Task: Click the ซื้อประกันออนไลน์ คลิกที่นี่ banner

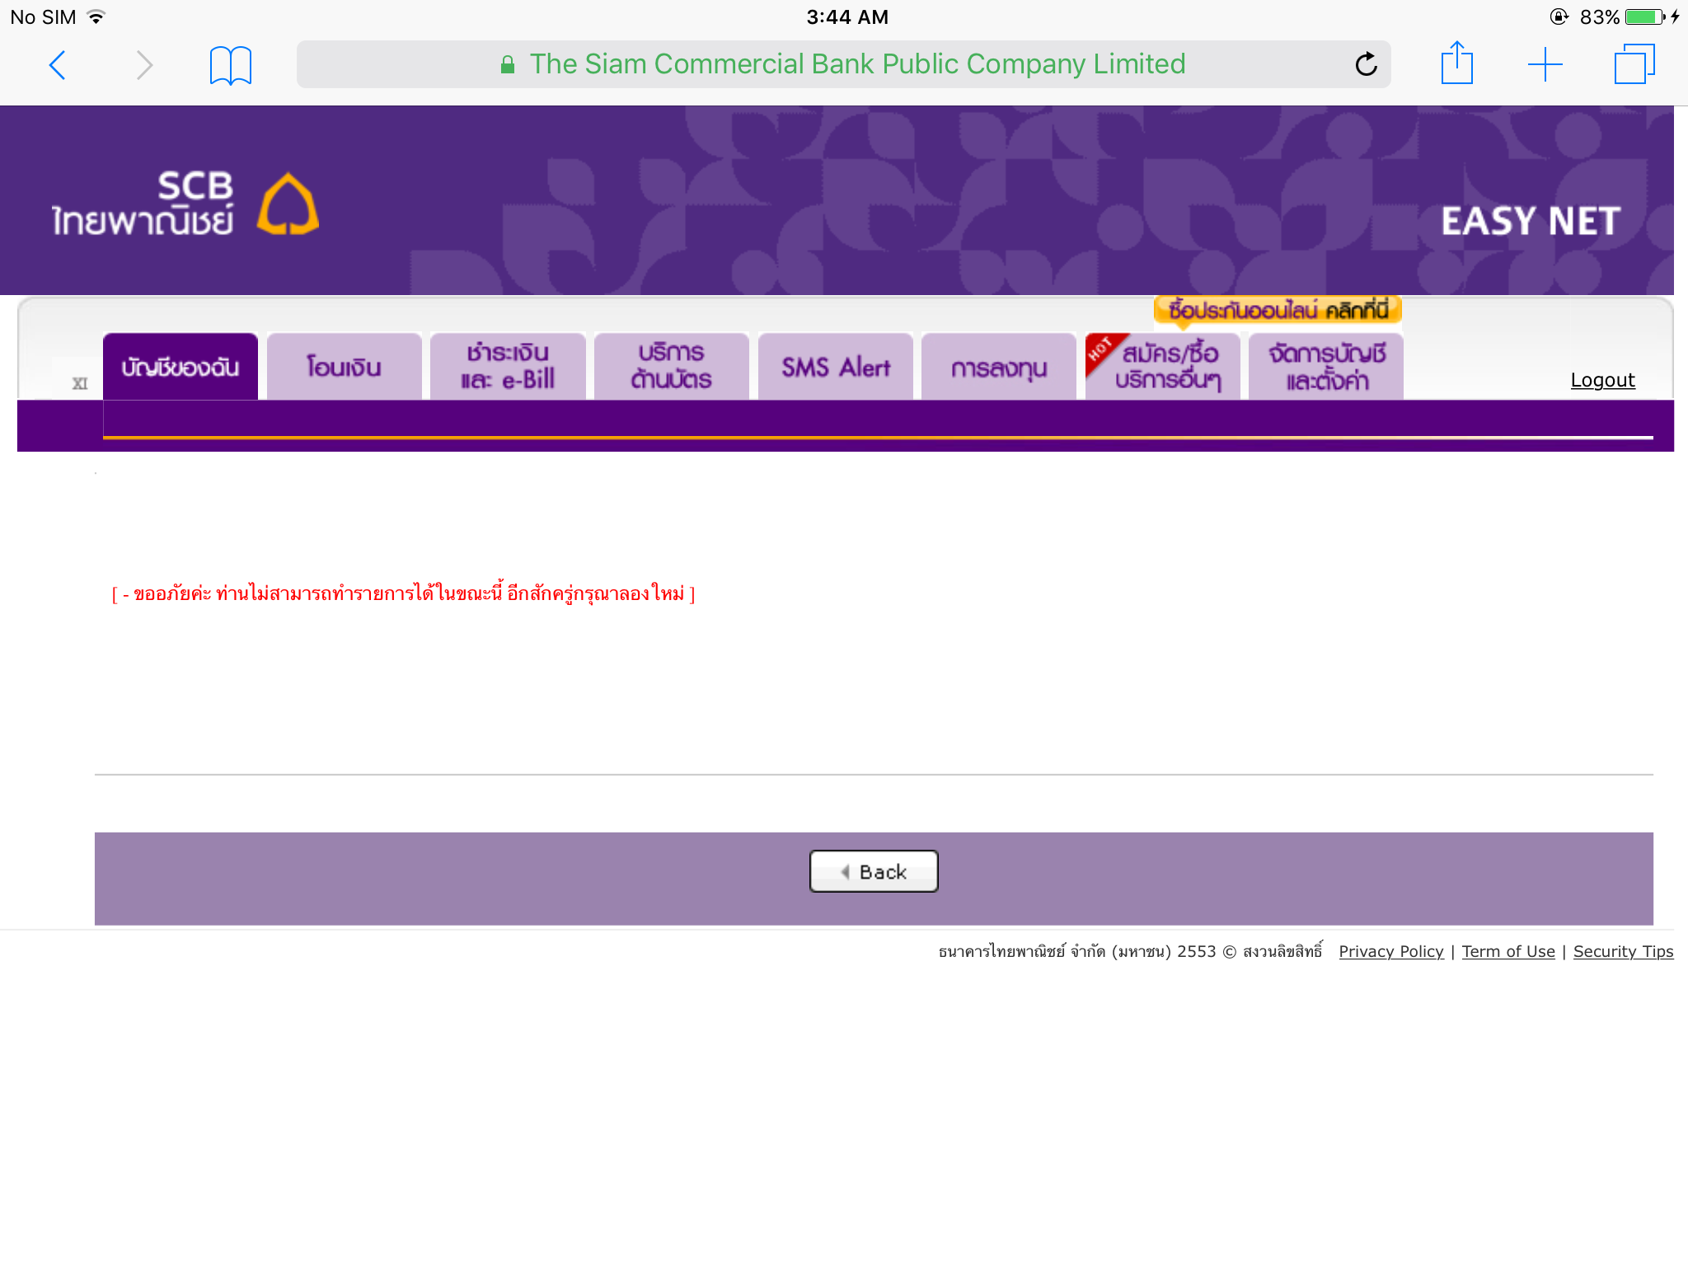Action: tap(1278, 311)
